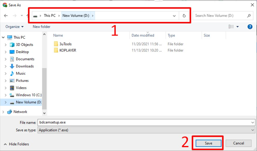Select the KOPLAYER folder
Viewport: 257px width, 151px height.
(68, 50)
